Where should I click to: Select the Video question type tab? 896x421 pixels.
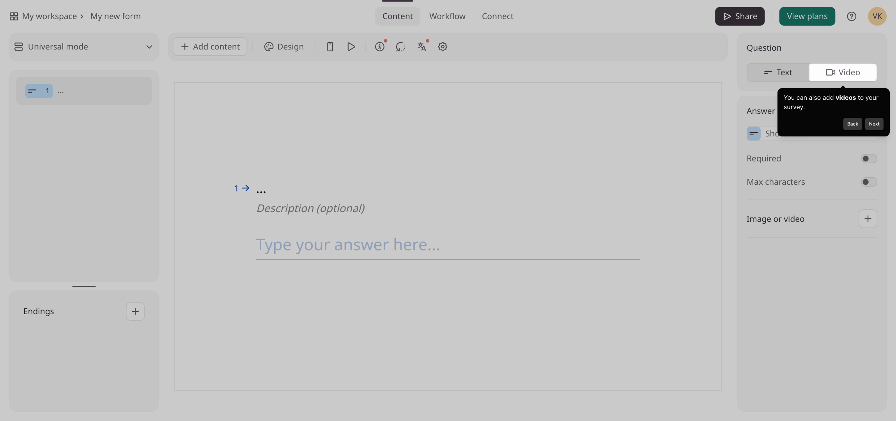tap(843, 73)
